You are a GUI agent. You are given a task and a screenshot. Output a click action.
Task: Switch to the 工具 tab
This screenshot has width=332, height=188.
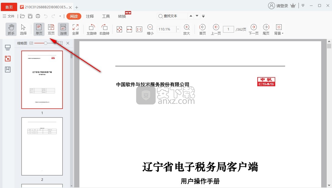(106, 16)
